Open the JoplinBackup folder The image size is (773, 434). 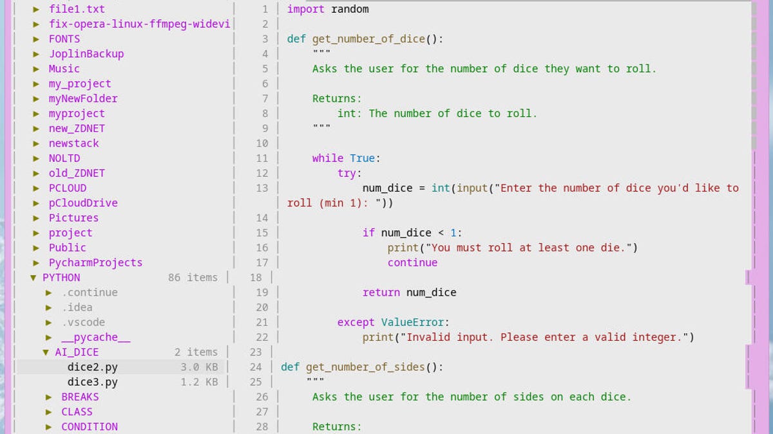[86, 54]
